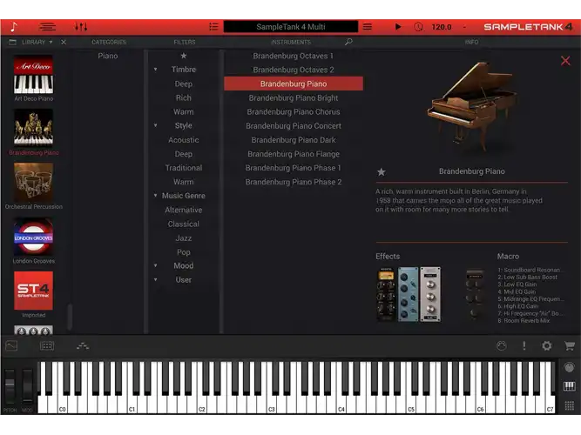
Task: Load Brandenburg Piano Bright instrument
Action: [x=293, y=97]
